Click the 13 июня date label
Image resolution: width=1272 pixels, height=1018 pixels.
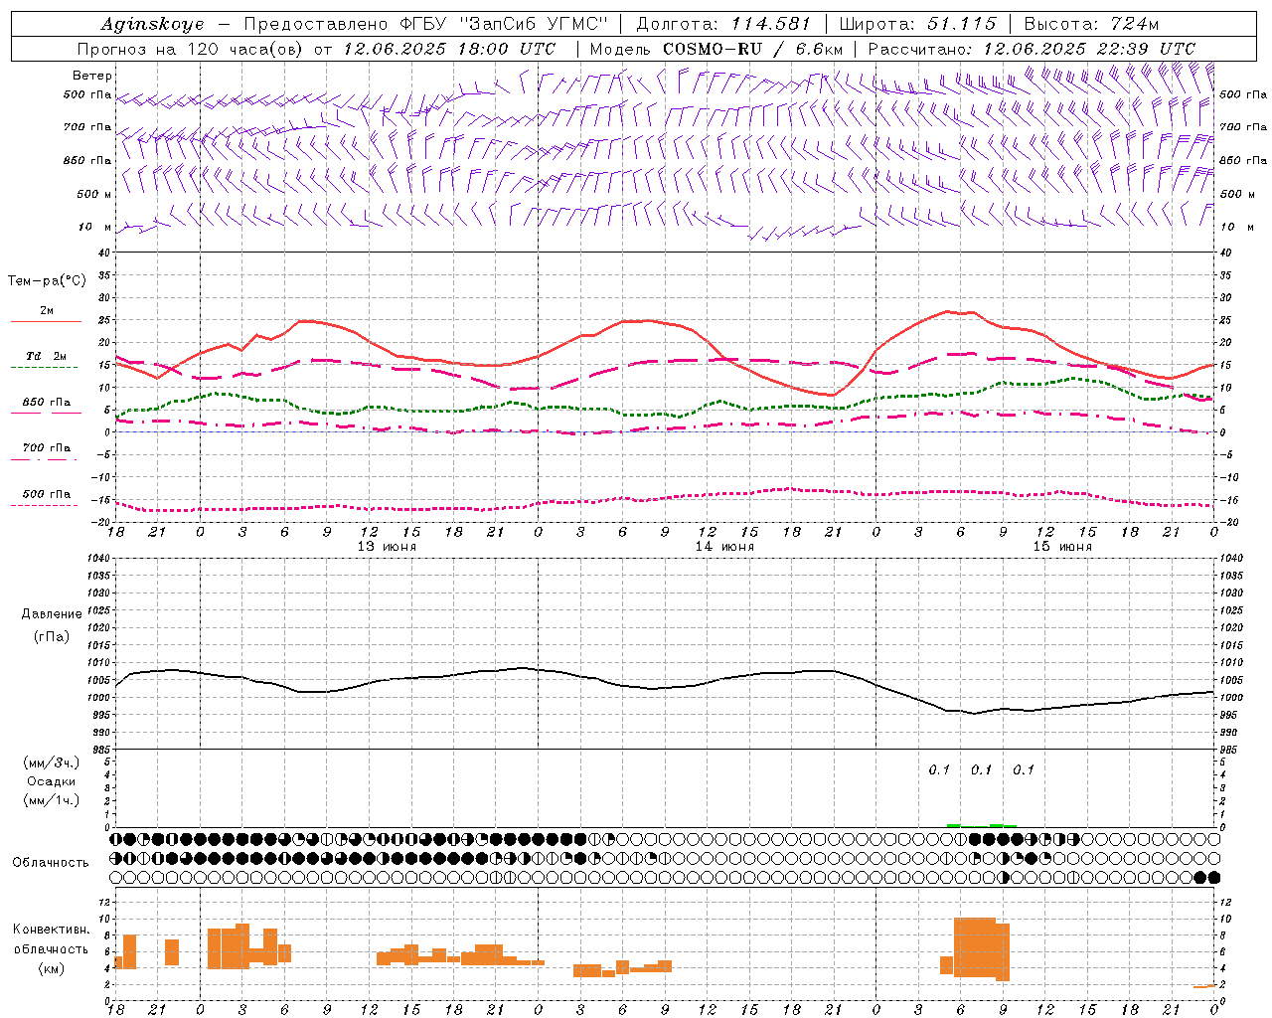(387, 547)
